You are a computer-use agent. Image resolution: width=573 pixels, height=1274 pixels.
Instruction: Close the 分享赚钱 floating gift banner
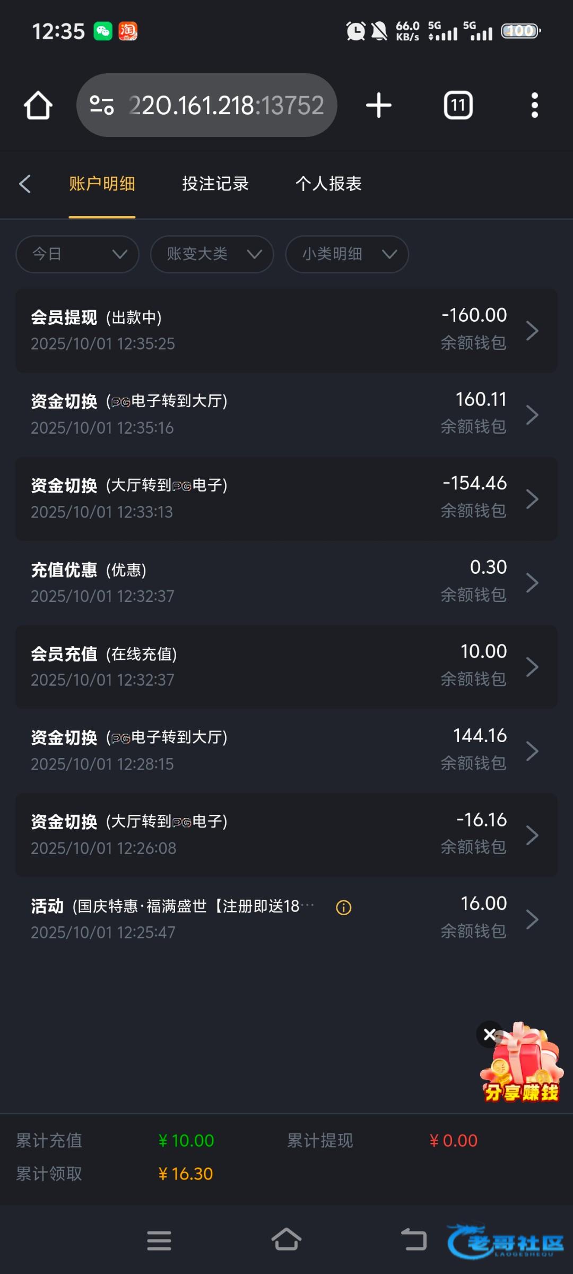[x=489, y=1034]
